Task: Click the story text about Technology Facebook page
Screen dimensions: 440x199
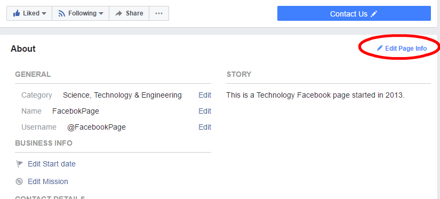Action: 315,95
